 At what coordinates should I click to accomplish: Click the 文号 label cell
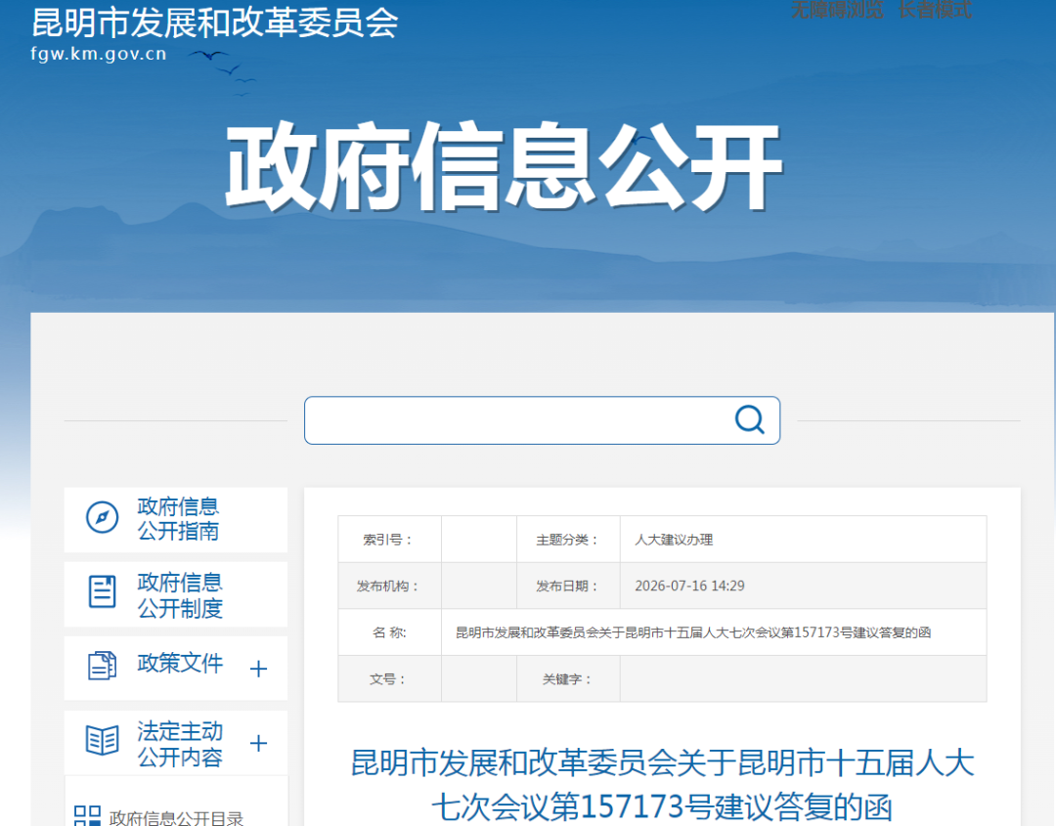(389, 678)
